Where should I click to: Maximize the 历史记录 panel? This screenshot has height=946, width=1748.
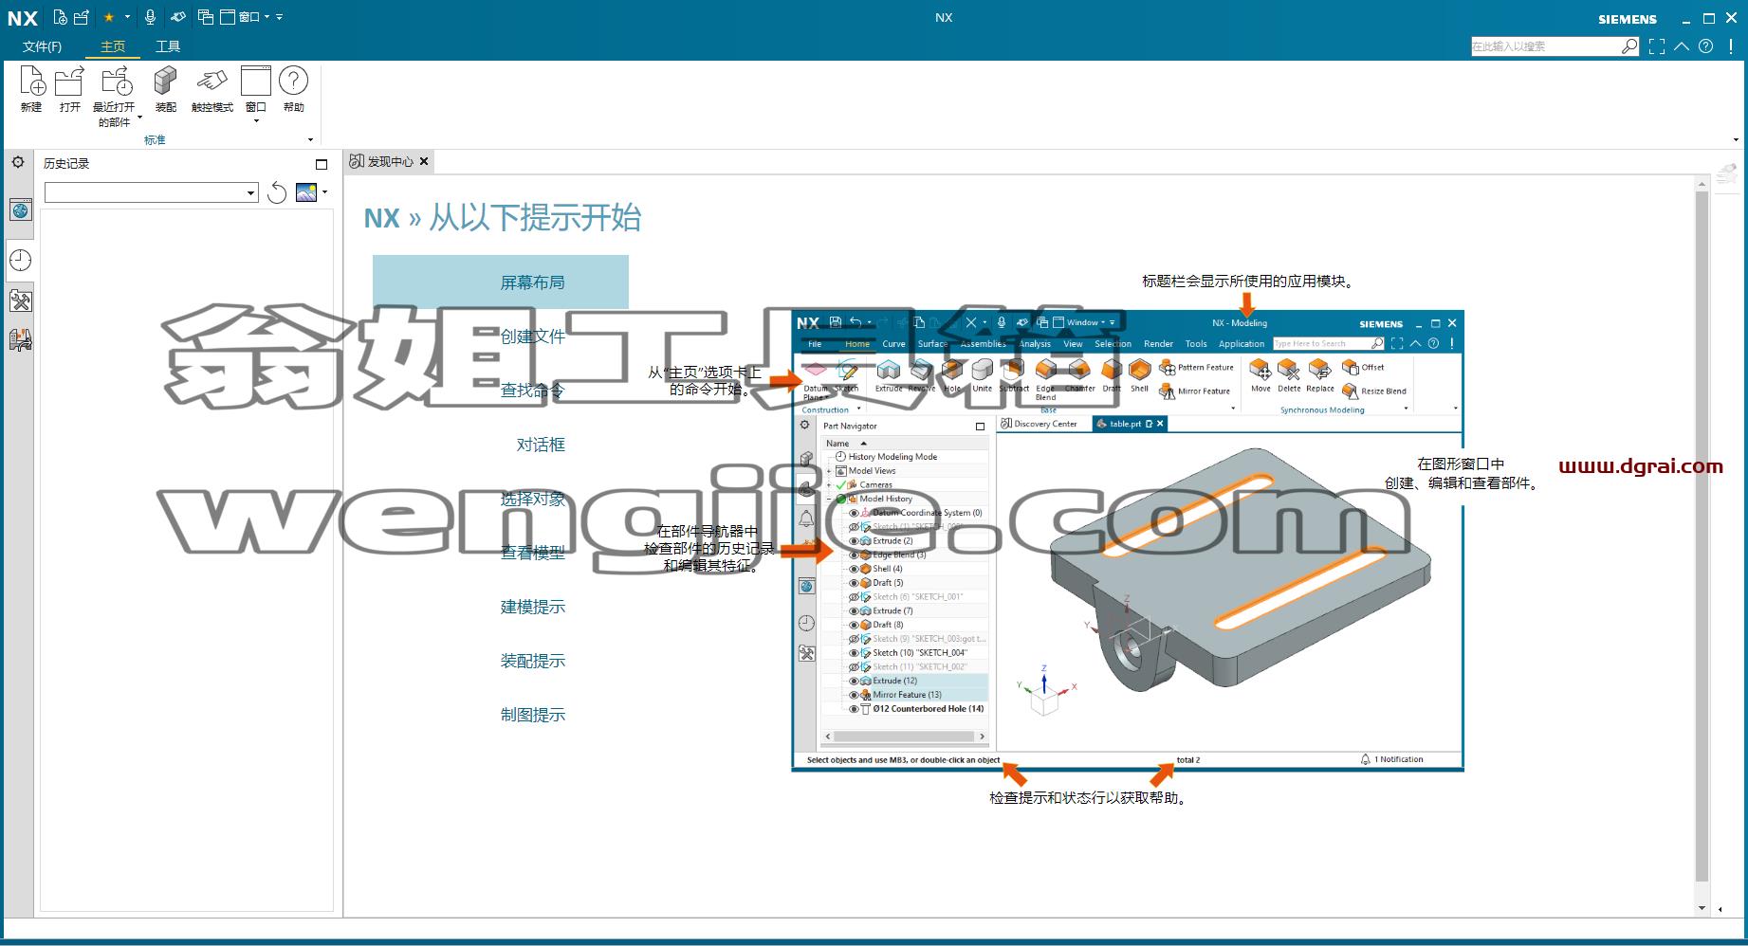coord(322,164)
